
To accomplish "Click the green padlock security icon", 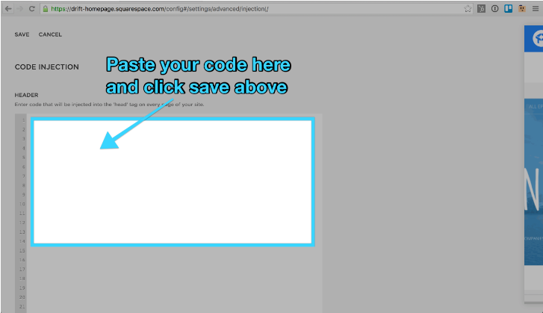I will (46, 9).
